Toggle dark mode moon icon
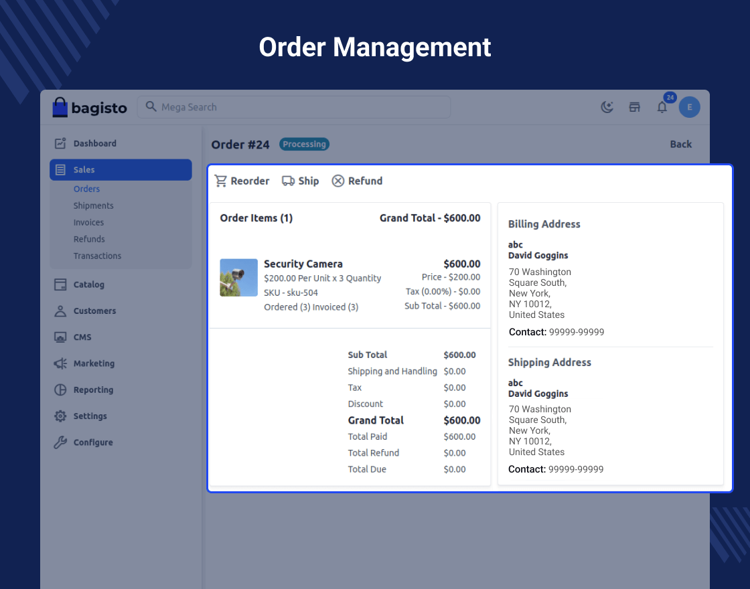Screen dimensions: 750x589 pyautogui.click(x=607, y=107)
